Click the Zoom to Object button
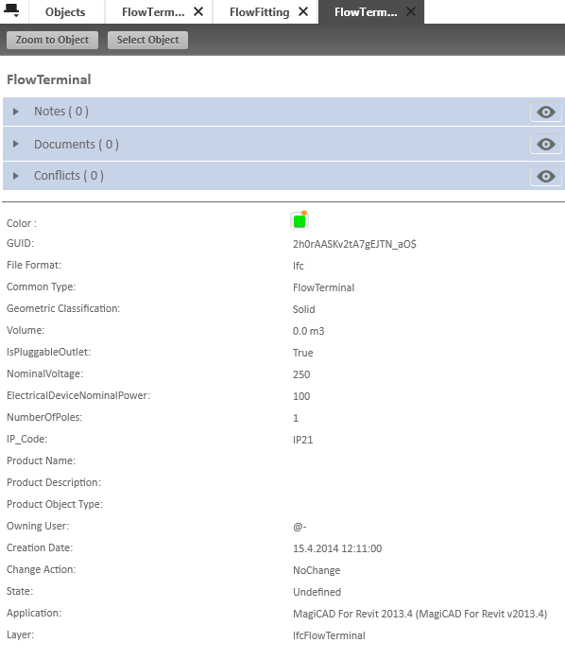The image size is (565, 660). click(x=52, y=40)
